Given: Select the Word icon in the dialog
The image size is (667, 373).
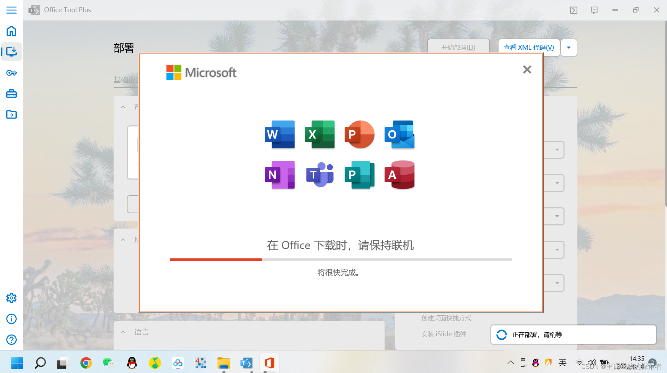Looking at the screenshot, I should click(x=280, y=135).
